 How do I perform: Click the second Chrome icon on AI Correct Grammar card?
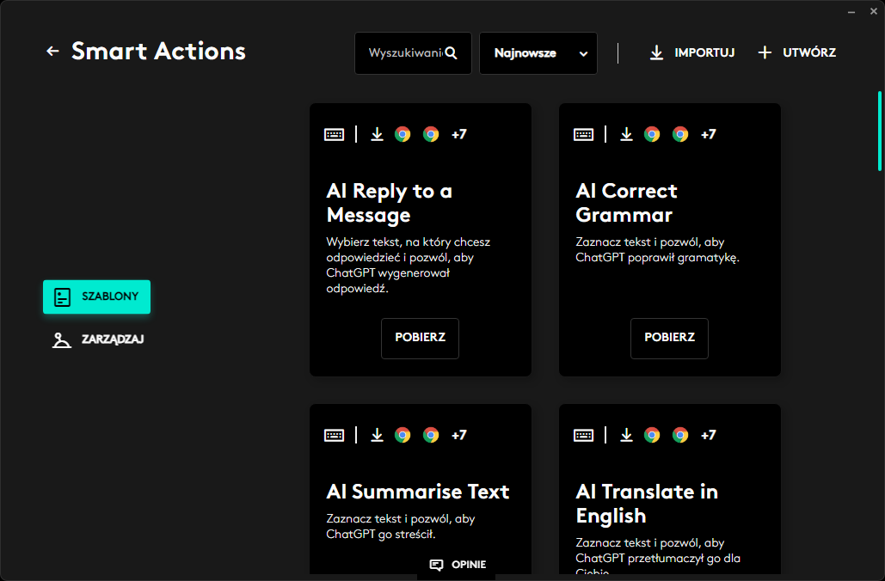tap(680, 134)
